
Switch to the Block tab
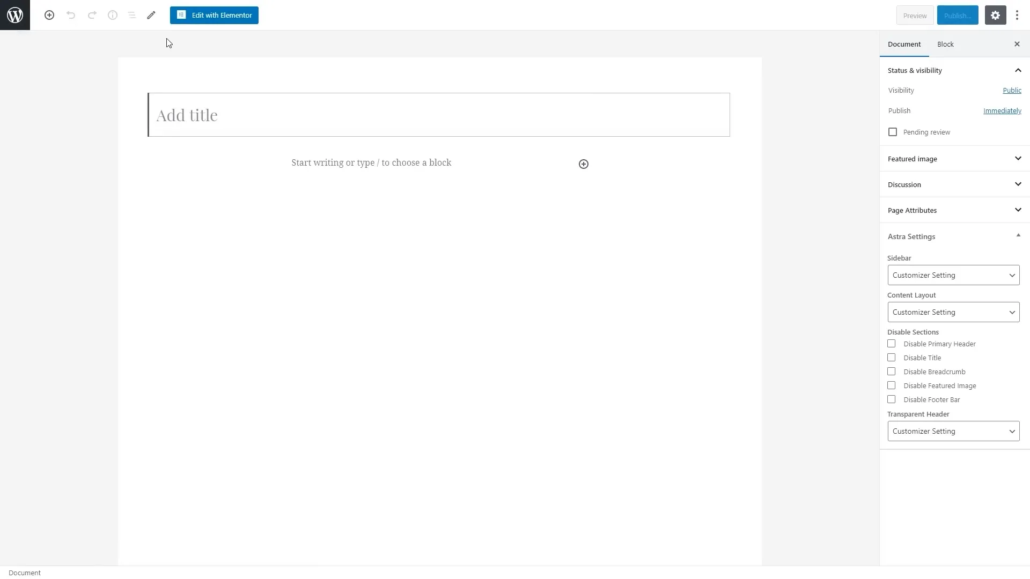pyautogui.click(x=946, y=44)
